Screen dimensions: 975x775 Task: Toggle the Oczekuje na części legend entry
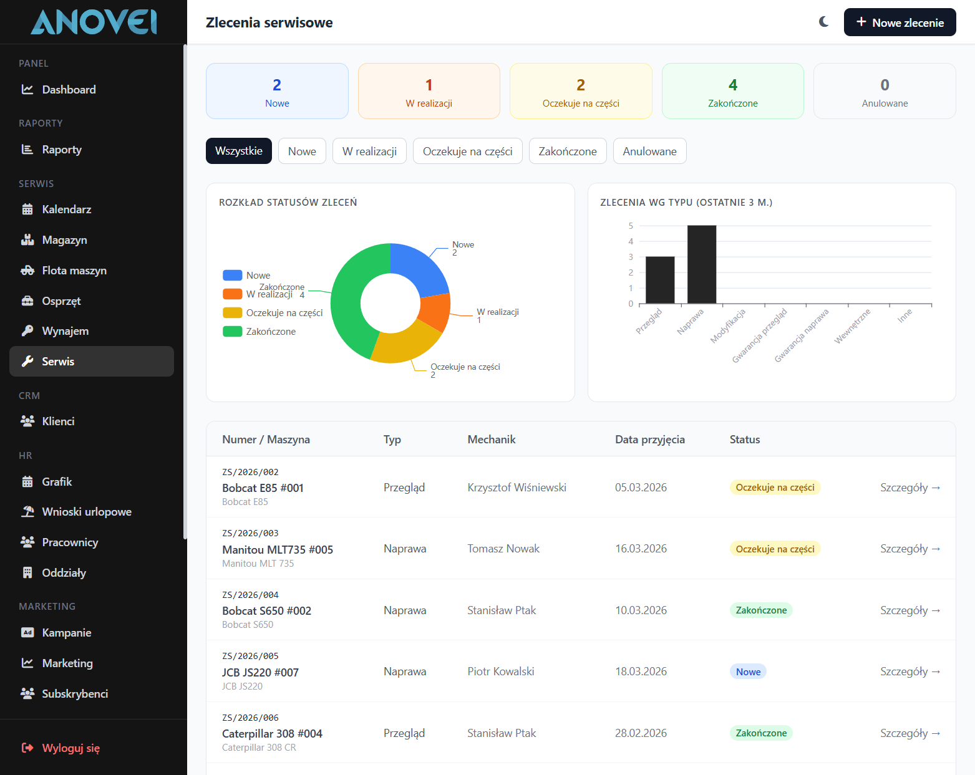point(273,313)
